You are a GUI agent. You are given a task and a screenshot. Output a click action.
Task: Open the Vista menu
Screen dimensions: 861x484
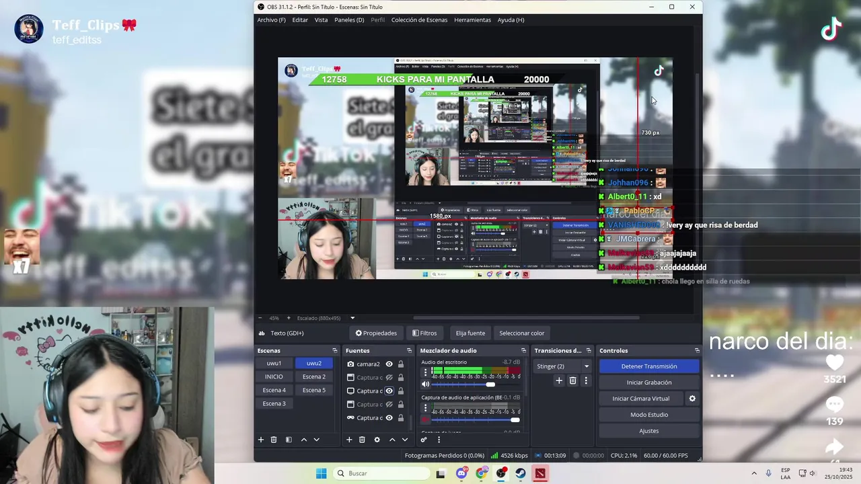pyautogui.click(x=321, y=20)
